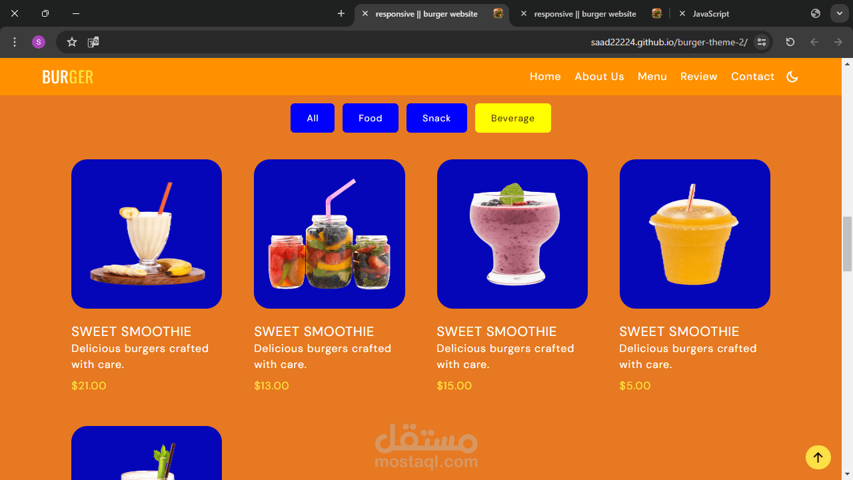Expand the tab search dropdown arrow

click(x=839, y=13)
